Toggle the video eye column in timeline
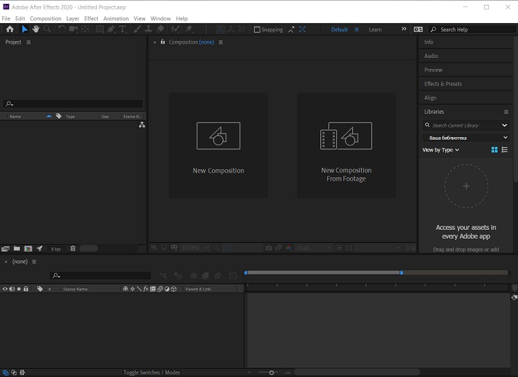The width and height of the screenshot is (518, 377). tap(5, 289)
